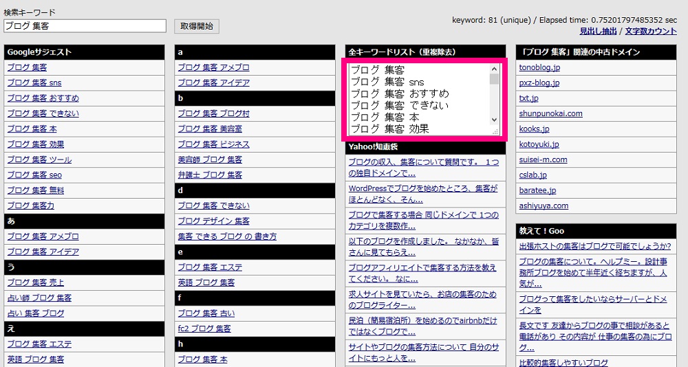Open the cslab.jp domain link
The height and width of the screenshot is (367, 688).
533,175
